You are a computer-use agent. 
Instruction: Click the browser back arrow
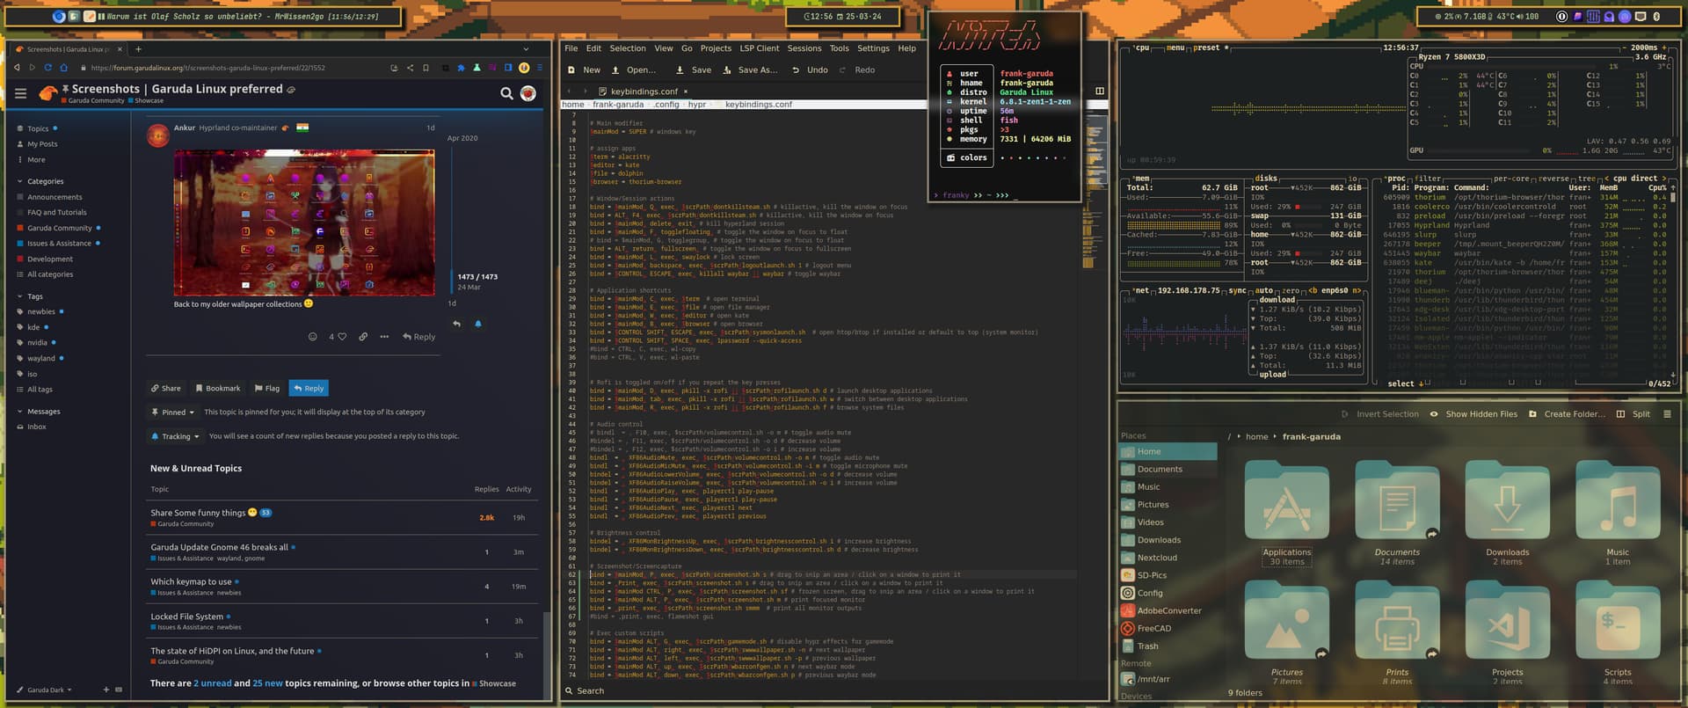tap(17, 68)
